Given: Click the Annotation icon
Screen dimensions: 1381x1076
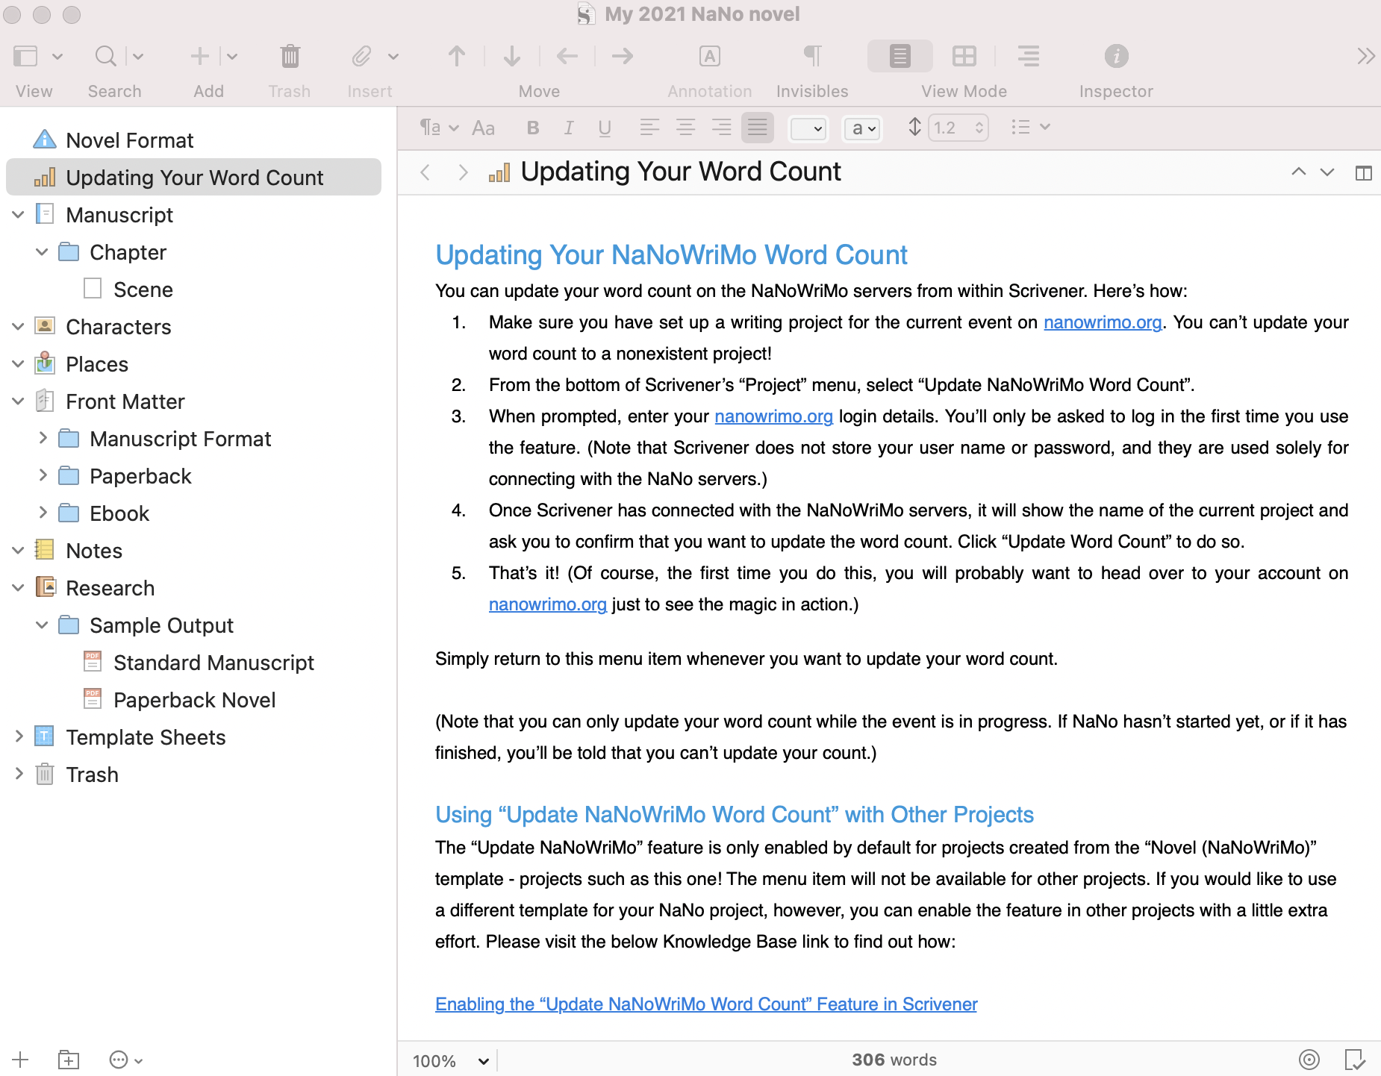Looking at the screenshot, I should [x=709, y=56].
